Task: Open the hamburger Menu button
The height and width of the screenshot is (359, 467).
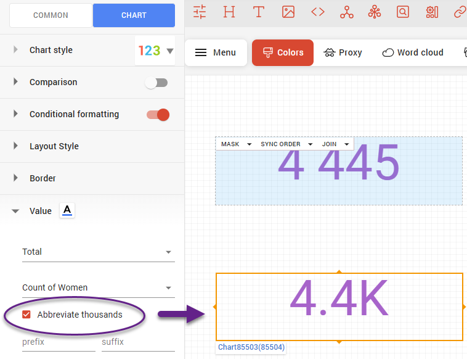Action: click(216, 52)
